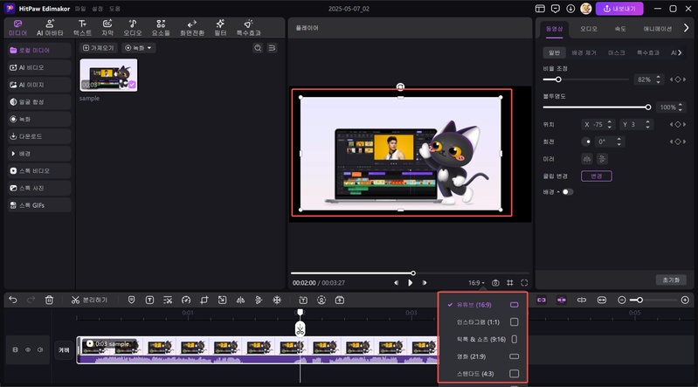Click the 커버 cover button on the track
The height and width of the screenshot is (387, 698).
[x=64, y=350]
